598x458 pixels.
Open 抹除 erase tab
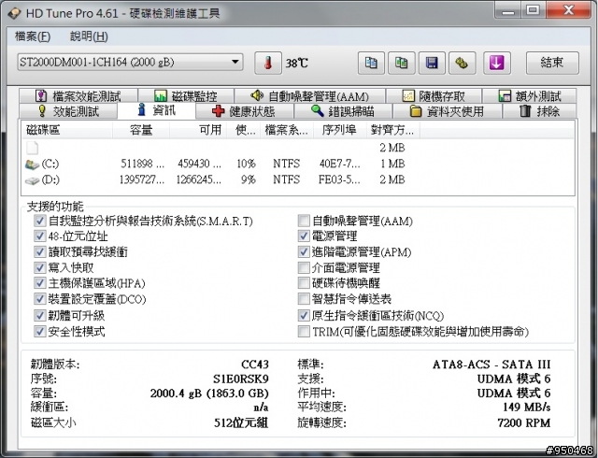(539, 111)
